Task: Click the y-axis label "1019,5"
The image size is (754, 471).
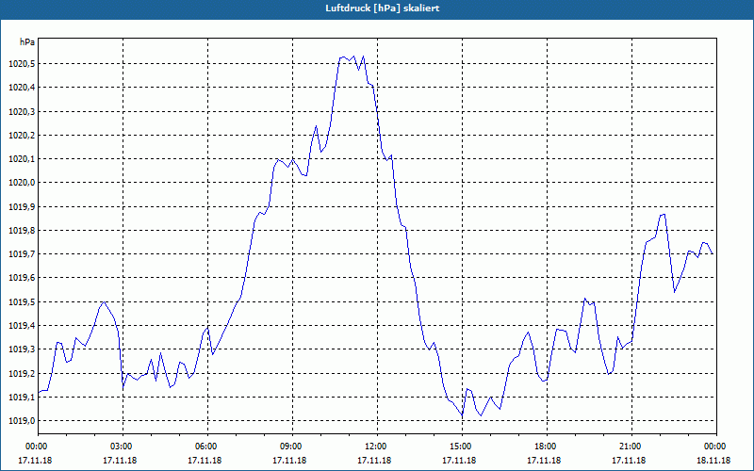Action: pos(22,301)
